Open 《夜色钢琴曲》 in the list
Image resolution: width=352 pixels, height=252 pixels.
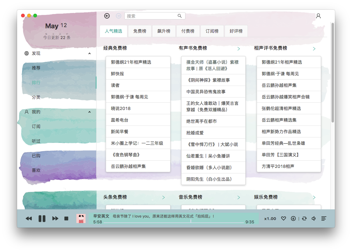[x=138, y=155]
